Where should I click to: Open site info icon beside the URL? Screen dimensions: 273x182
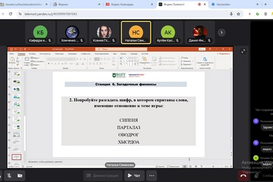tap(20, 14)
